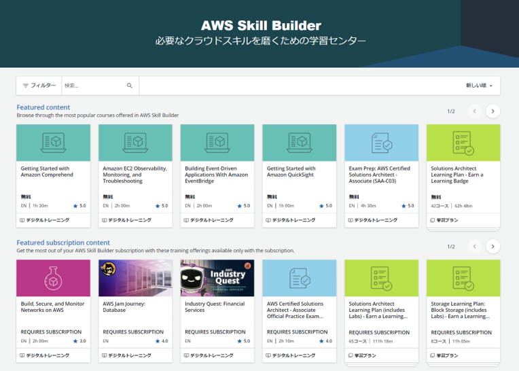Click 65コース text on Solutions Architect Labs card

click(x=357, y=341)
